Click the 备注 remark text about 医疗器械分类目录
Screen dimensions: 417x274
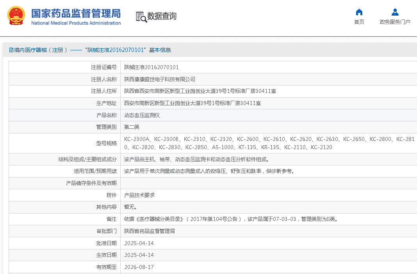(231, 219)
